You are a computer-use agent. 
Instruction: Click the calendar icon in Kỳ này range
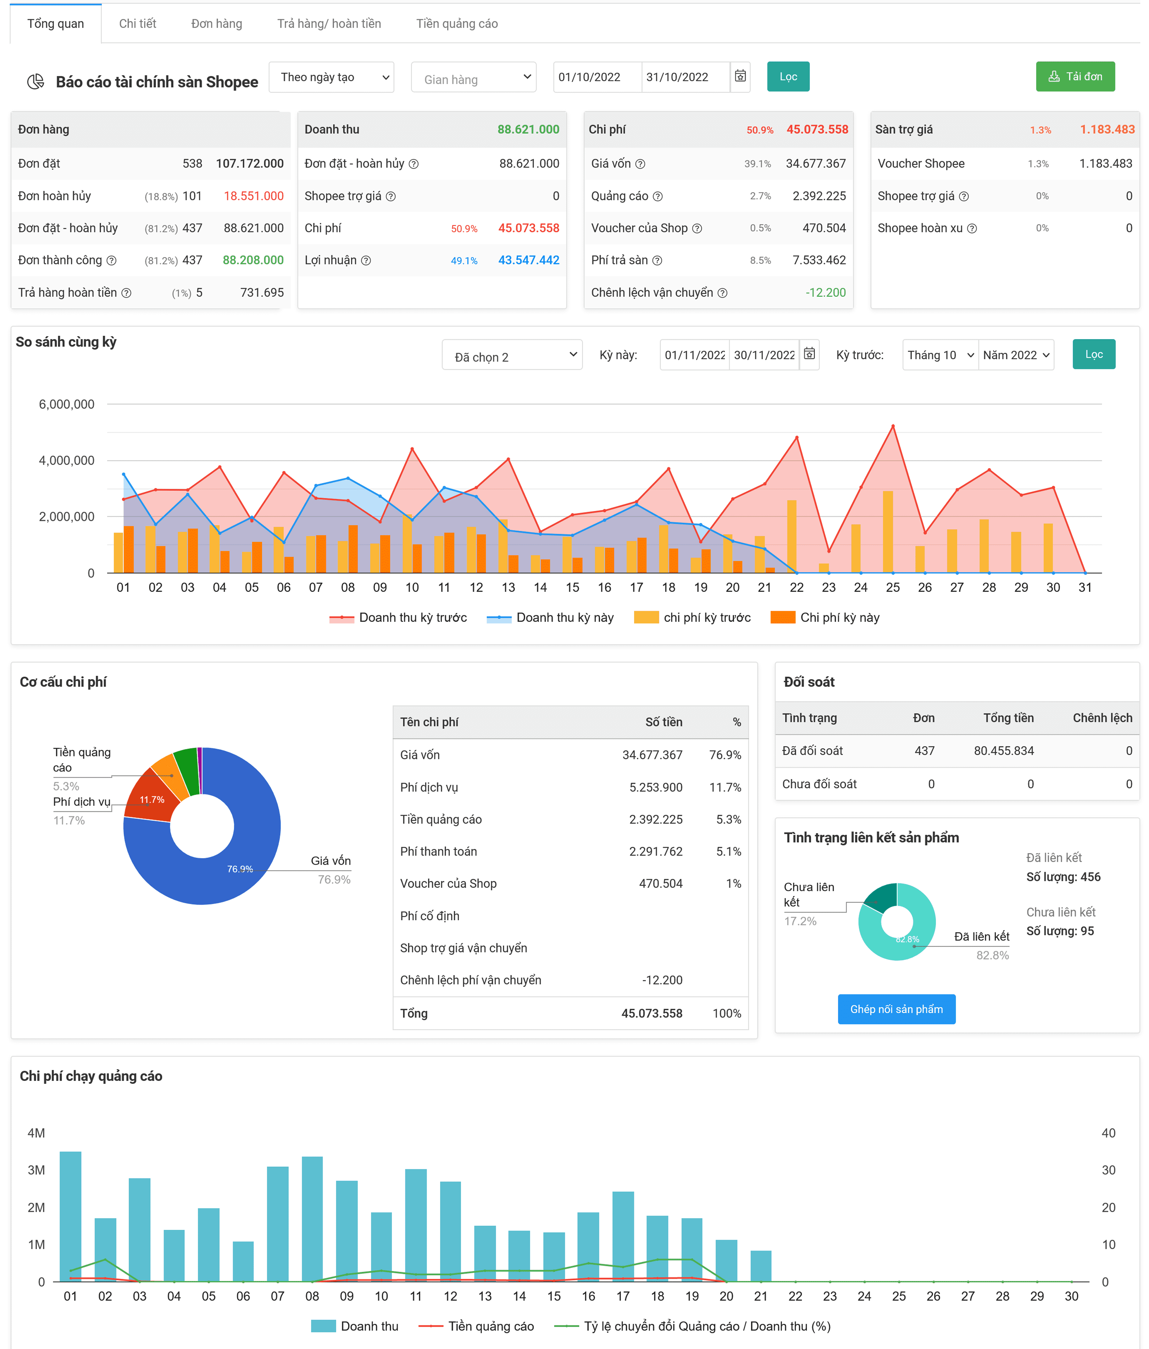click(x=809, y=354)
